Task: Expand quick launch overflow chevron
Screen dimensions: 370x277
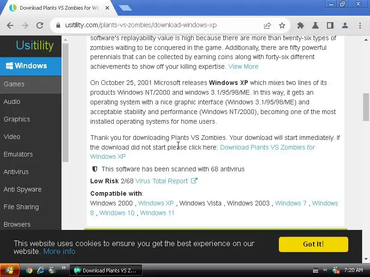Action: click(64, 268)
